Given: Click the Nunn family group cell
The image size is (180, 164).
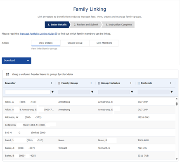Looking at the screenshot, I should pos(61,140).
